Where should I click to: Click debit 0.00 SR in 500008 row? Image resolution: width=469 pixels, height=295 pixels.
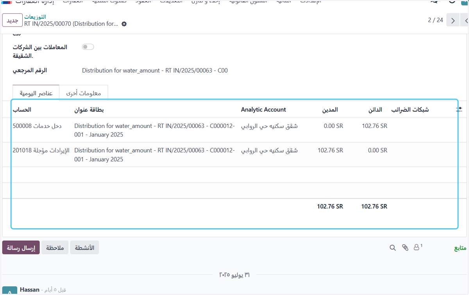click(333, 126)
